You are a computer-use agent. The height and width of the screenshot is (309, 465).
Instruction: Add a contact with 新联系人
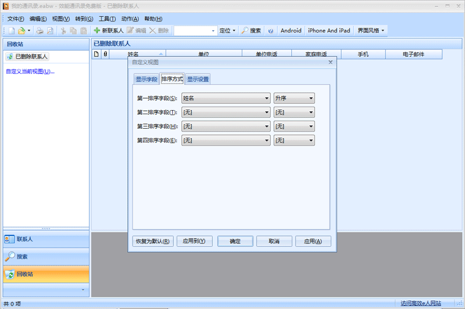pos(108,31)
